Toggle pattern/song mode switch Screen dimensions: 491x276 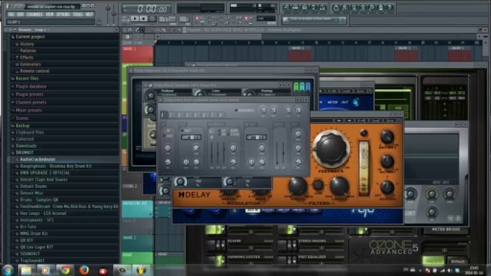point(125,19)
